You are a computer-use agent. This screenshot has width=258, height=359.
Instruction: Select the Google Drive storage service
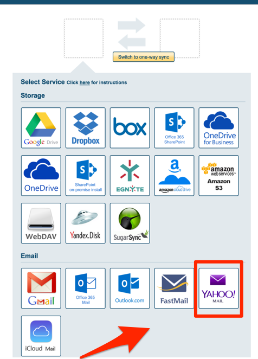(41, 128)
